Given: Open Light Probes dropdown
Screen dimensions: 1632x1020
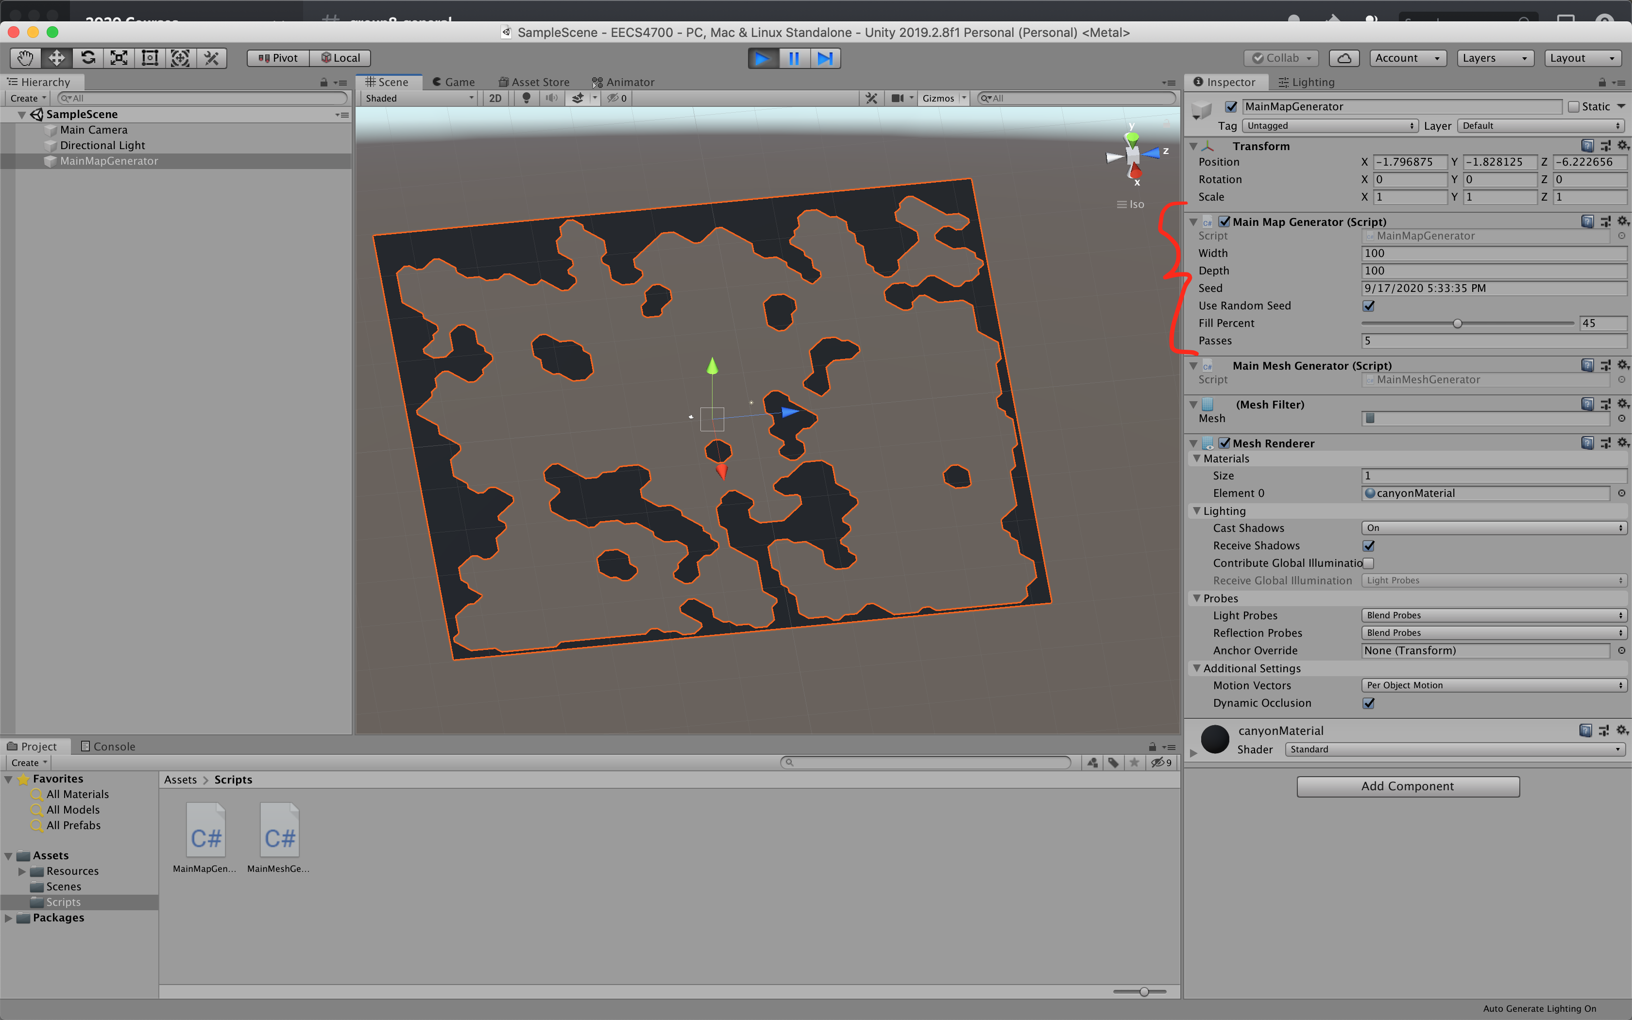Looking at the screenshot, I should pyautogui.click(x=1495, y=615).
